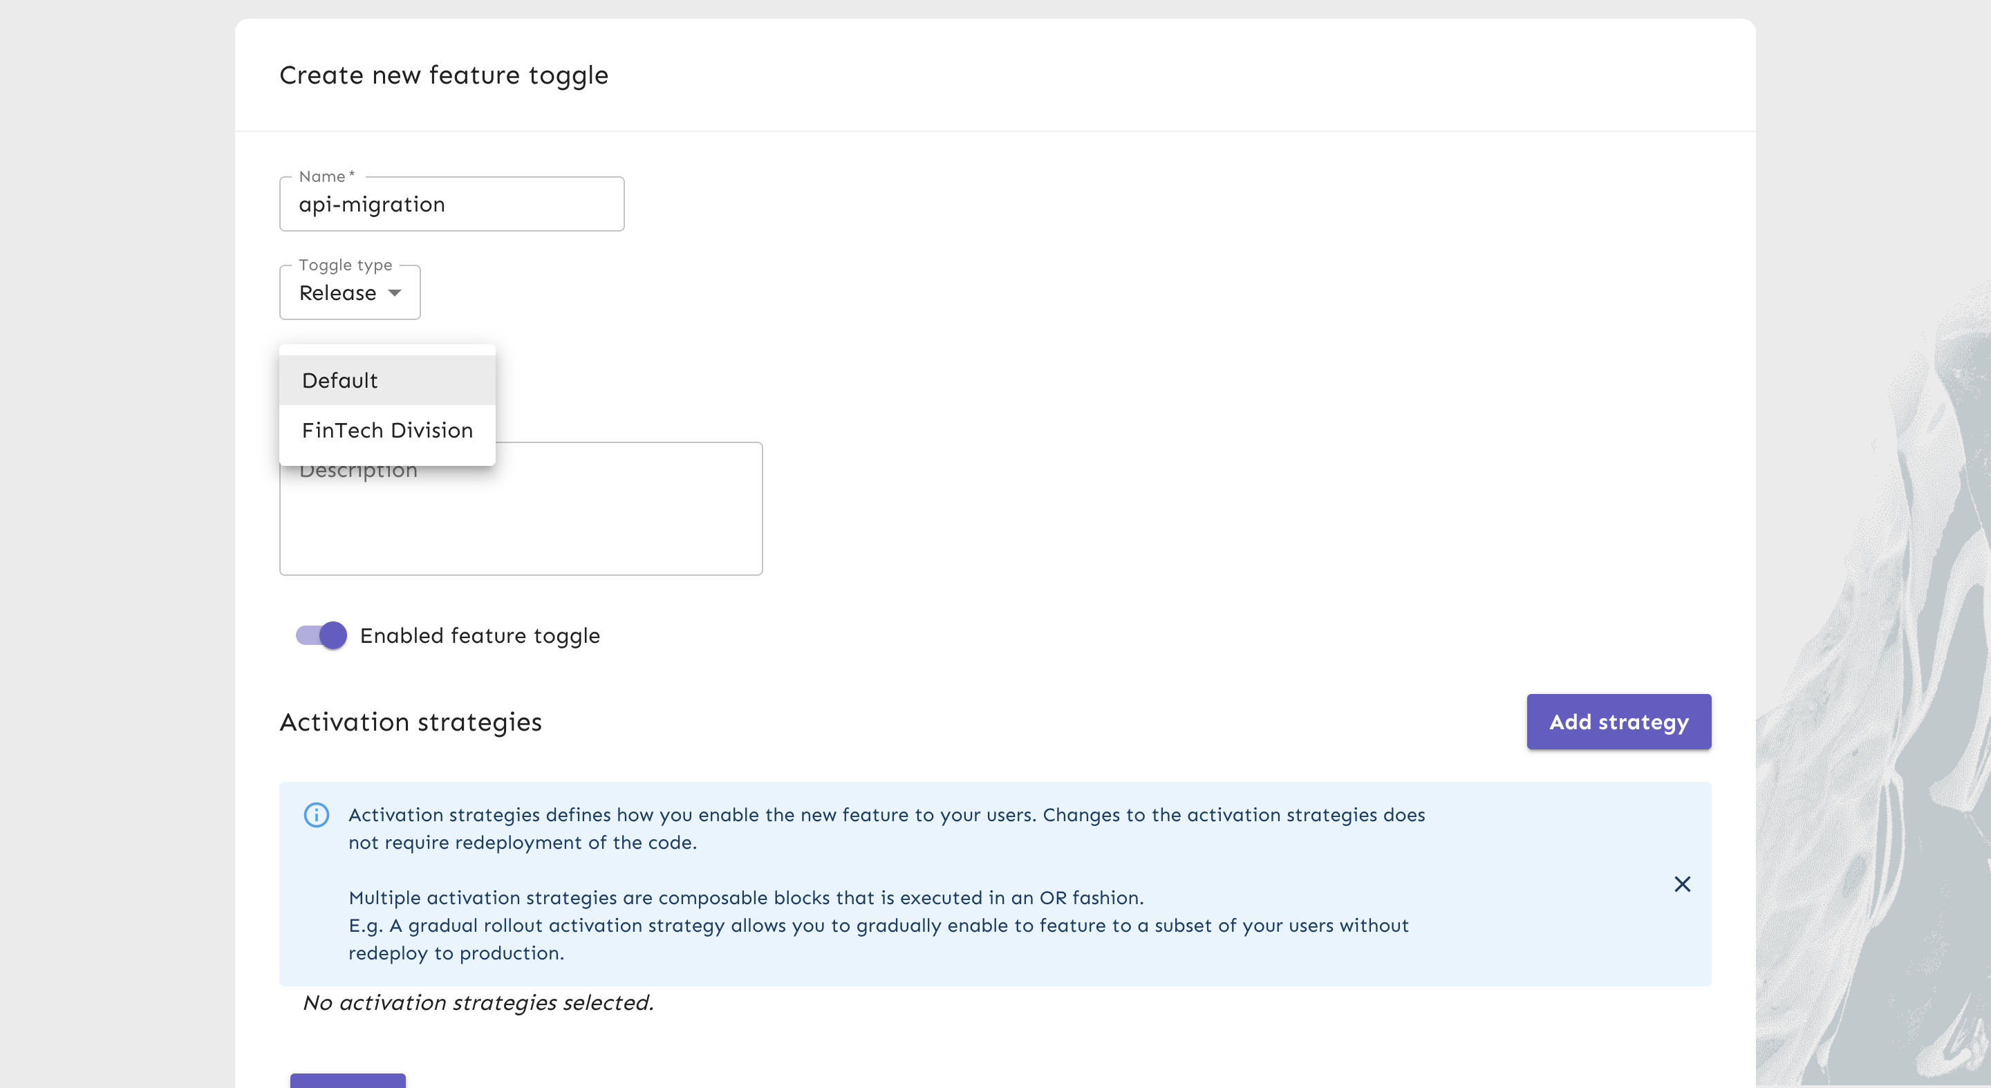
Task: Click the Release dropdown arrow
Action: [395, 293]
